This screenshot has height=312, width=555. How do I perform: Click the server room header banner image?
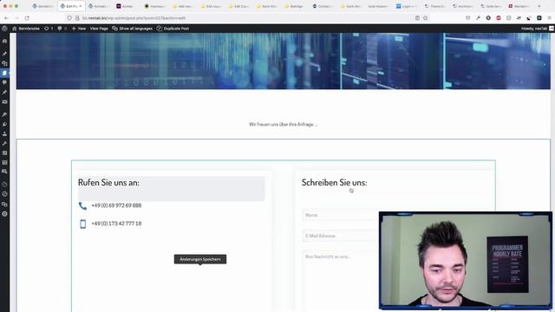284,61
